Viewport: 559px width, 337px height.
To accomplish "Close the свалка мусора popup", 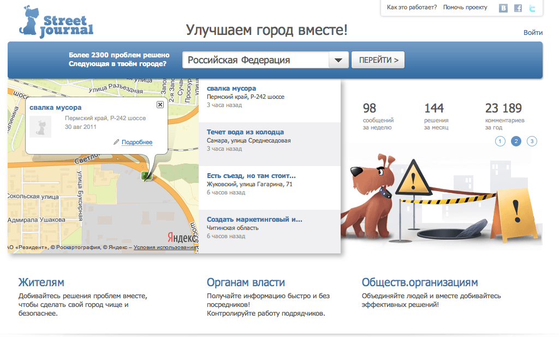I will click(160, 104).
